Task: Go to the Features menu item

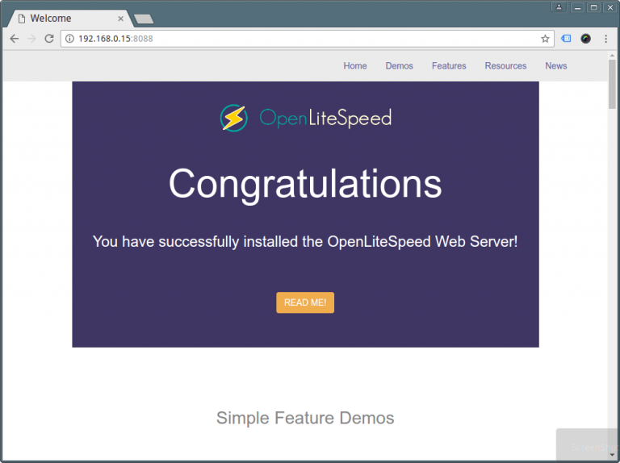Action: point(449,66)
